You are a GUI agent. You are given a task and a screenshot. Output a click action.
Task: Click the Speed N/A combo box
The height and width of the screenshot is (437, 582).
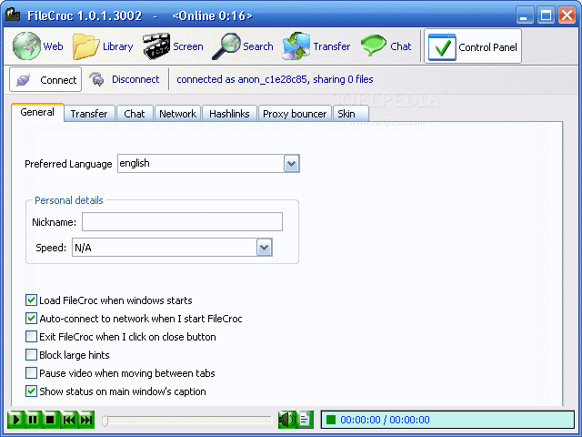click(x=172, y=248)
